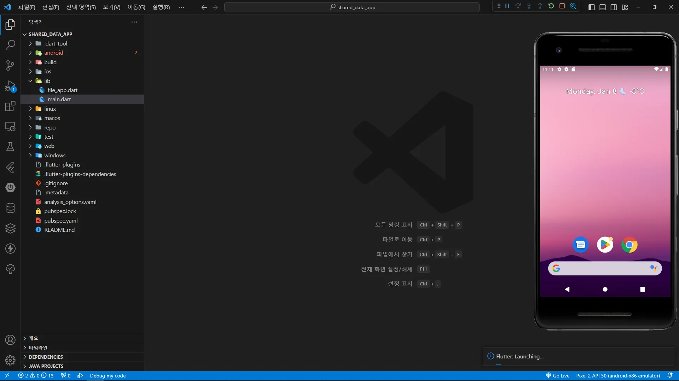The width and height of the screenshot is (679, 381).
Task: Open Flutter DevTools widget inspector icon
Action: pyautogui.click(x=573, y=6)
